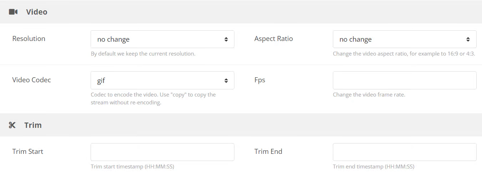Click the Trim section heading

[33, 125]
